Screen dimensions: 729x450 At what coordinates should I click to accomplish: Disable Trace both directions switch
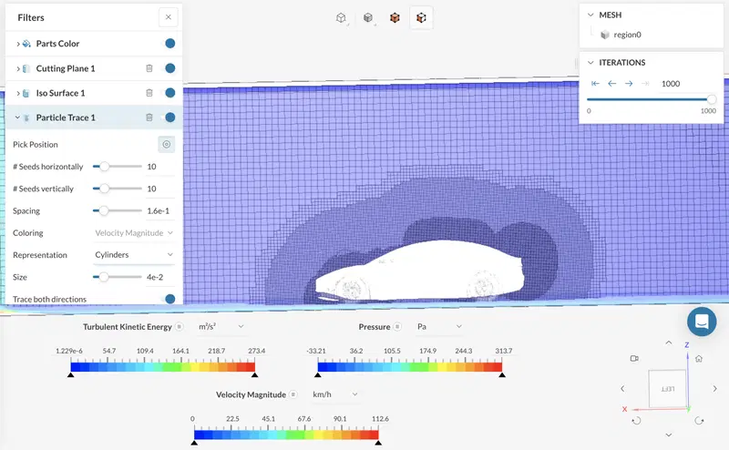click(170, 299)
